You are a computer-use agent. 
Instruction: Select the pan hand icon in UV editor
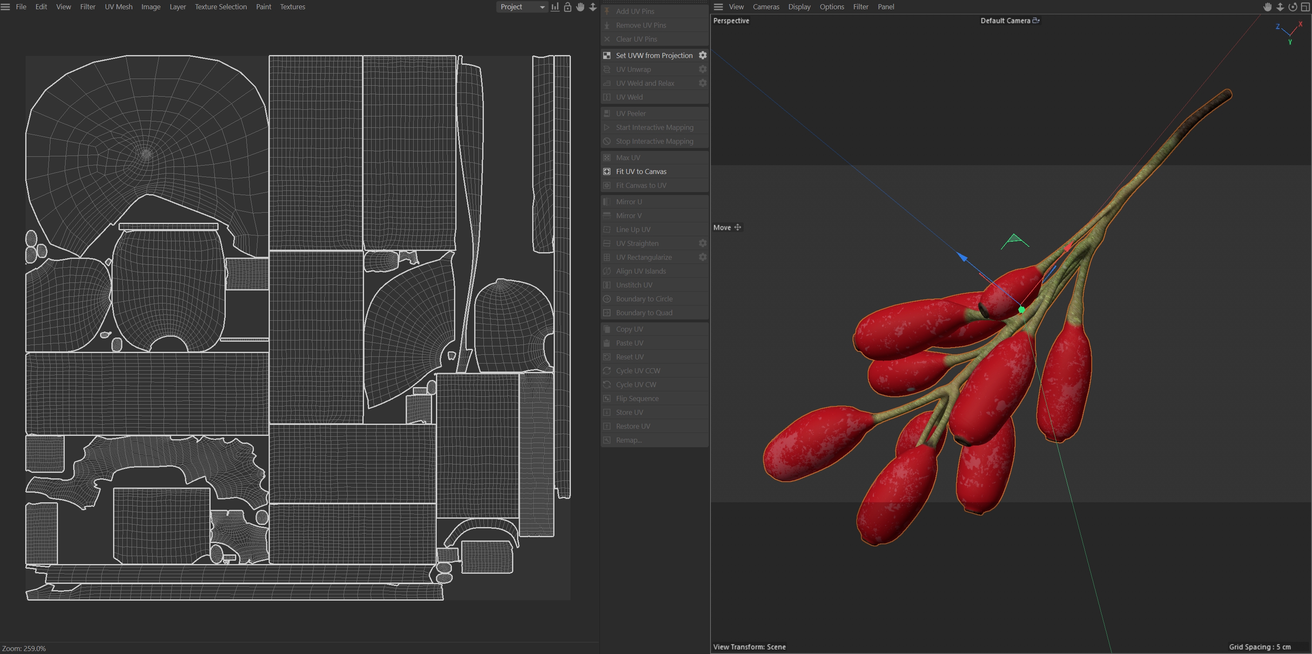tap(580, 7)
